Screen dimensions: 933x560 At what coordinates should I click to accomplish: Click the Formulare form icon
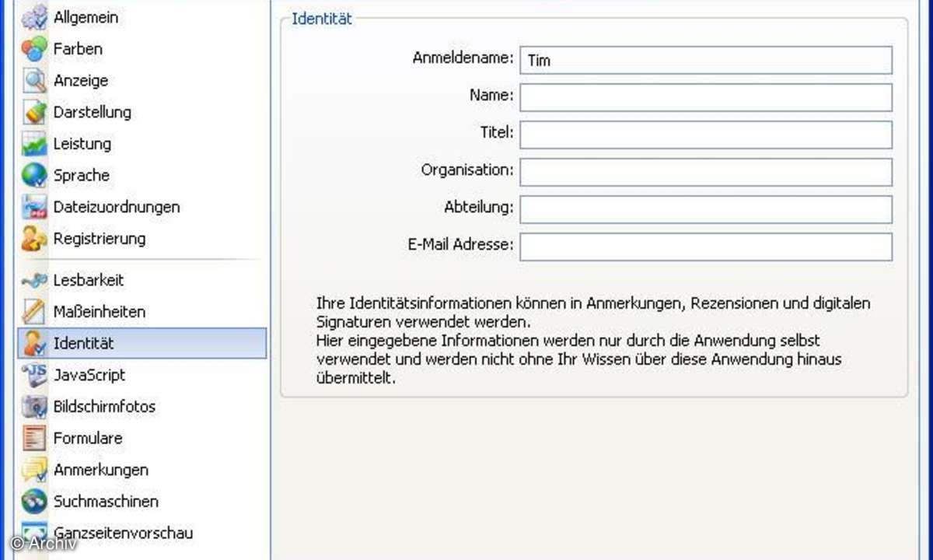[x=34, y=438]
